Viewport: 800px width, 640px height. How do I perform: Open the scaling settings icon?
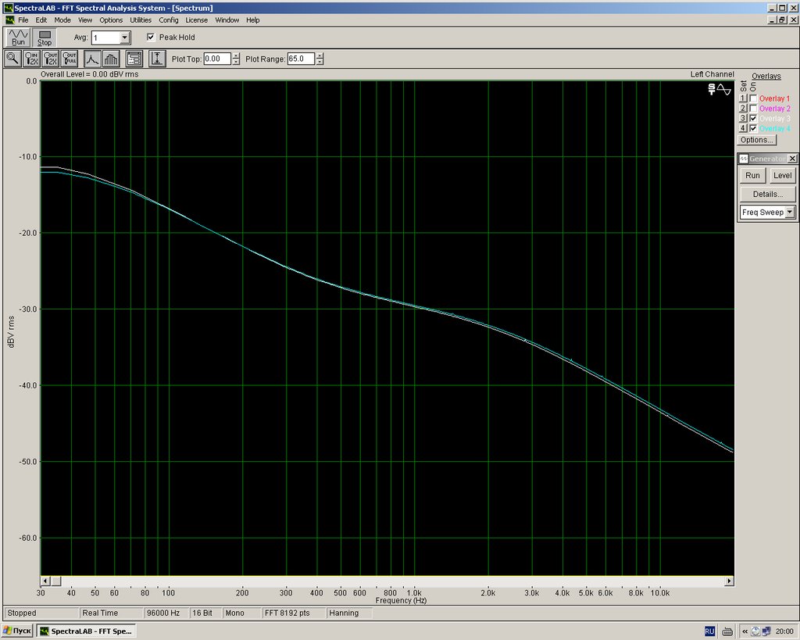(134, 59)
